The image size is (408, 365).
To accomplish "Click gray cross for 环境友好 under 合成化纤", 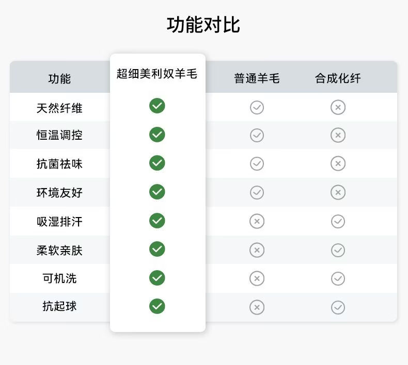I will 338,192.
